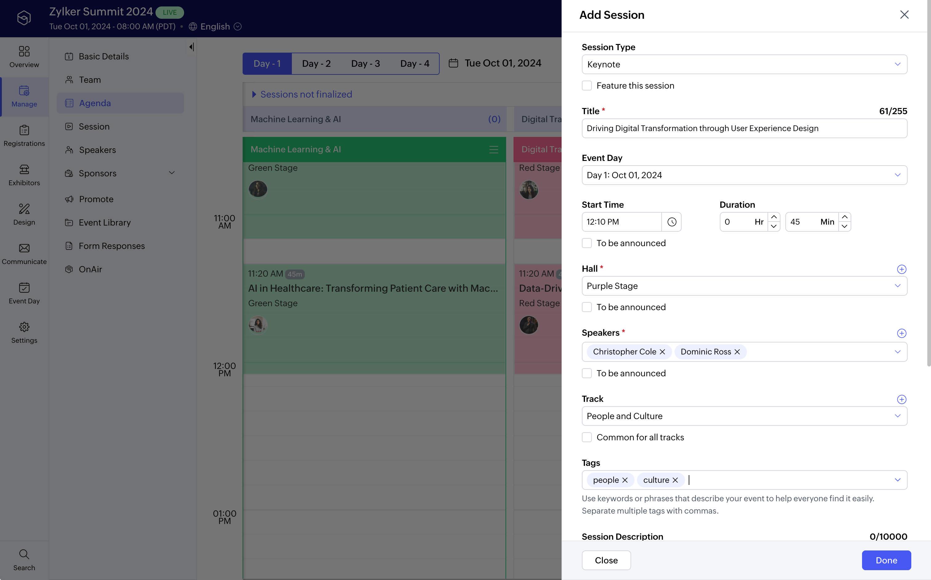Enable Feature this session checkbox
931x580 pixels.
click(587, 86)
